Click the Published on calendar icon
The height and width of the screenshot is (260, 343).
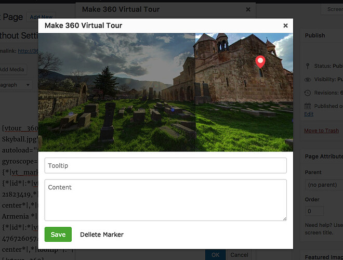pyautogui.click(x=308, y=106)
